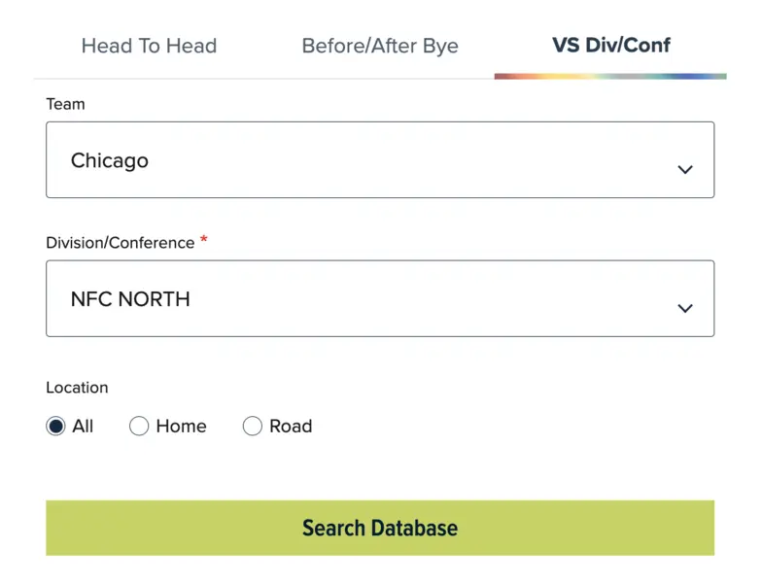
Task: Open the Before/After Bye tab
Action: 380,46
